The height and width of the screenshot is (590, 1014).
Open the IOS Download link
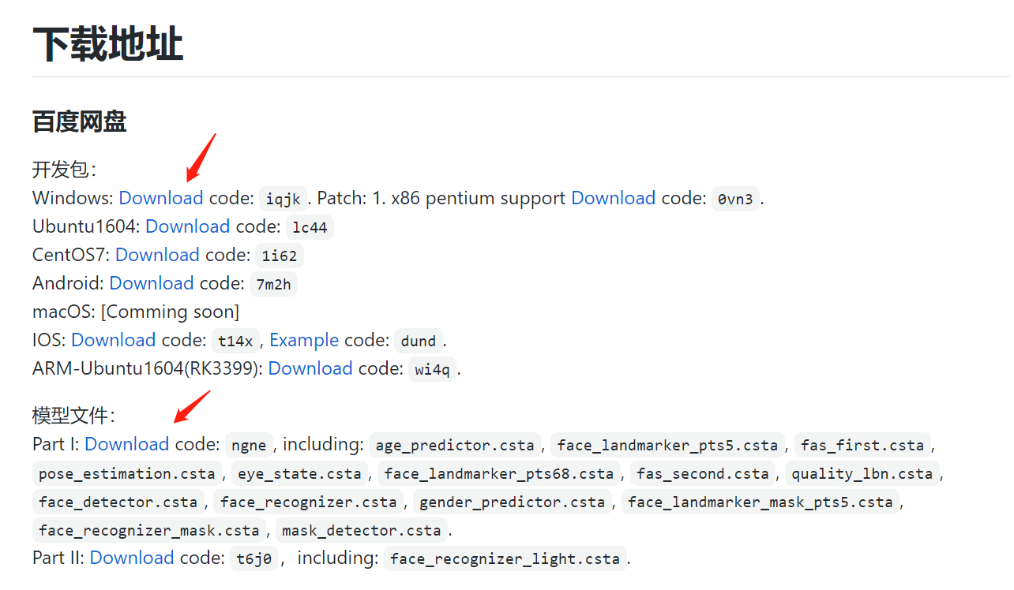[x=113, y=341]
